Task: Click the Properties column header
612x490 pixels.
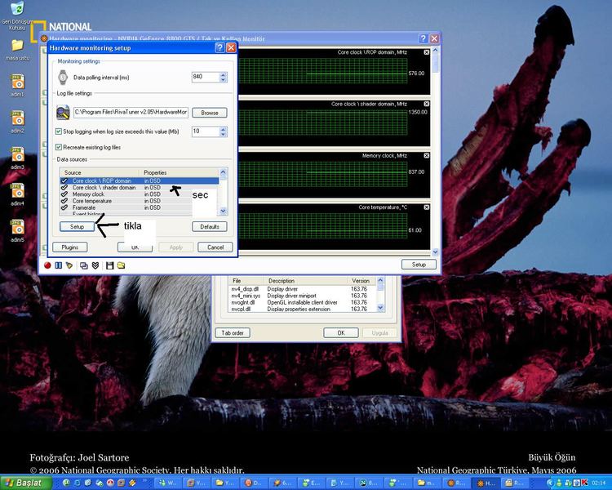Action: (180, 172)
